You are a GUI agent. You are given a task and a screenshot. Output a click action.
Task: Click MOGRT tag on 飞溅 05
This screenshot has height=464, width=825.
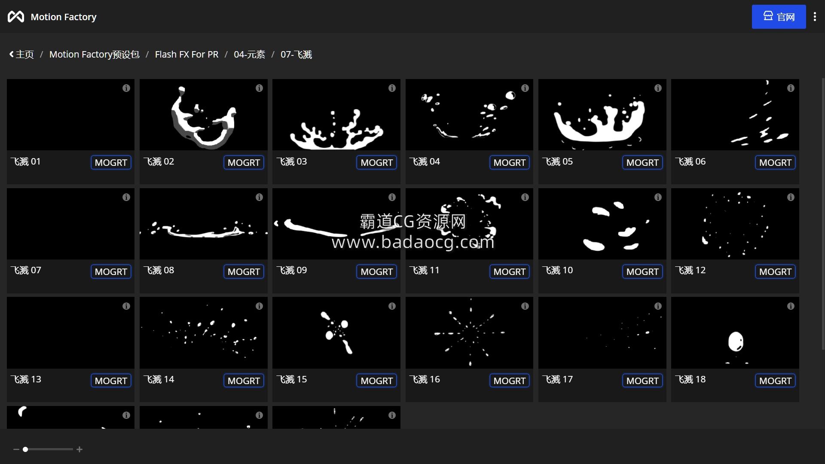tap(642, 162)
